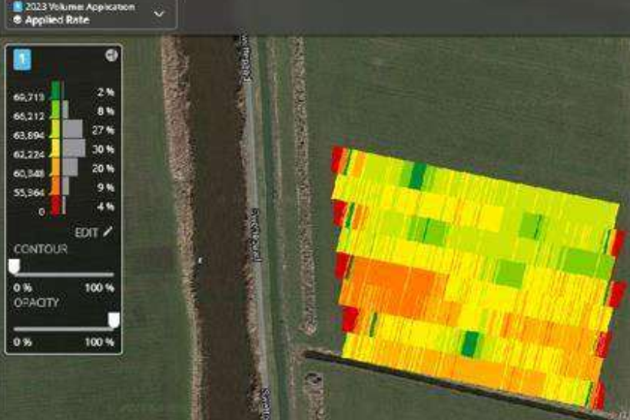630x420 pixels.
Task: Click the pencil icon beside EDIT
Action: point(108,230)
